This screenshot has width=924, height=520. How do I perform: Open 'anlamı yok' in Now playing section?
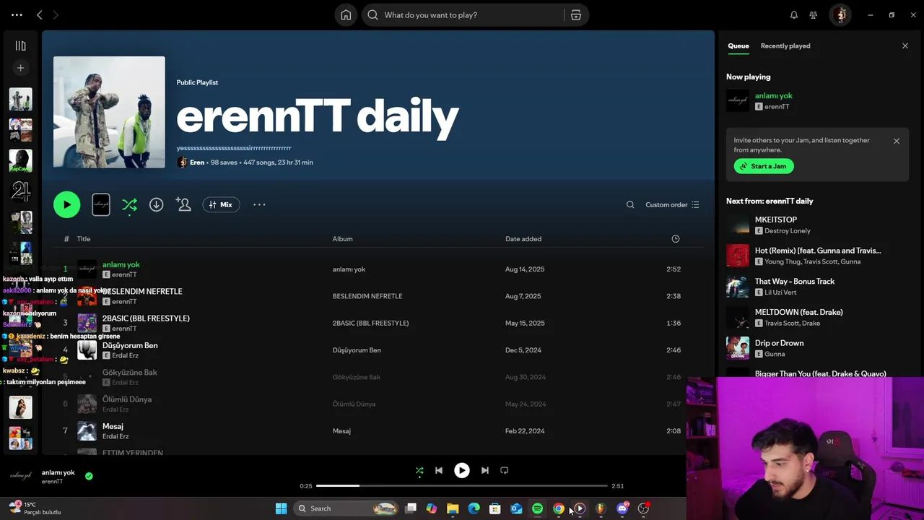click(774, 95)
